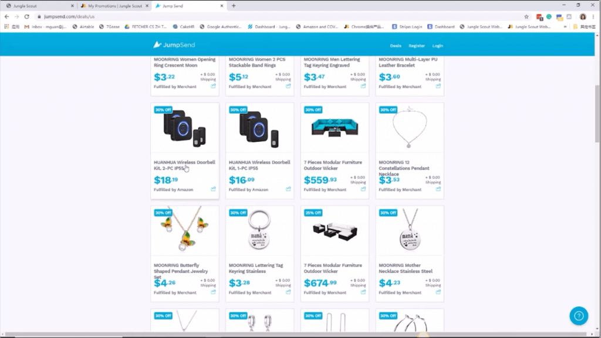Open the Deals menu item
The height and width of the screenshot is (338, 601).
tap(396, 46)
